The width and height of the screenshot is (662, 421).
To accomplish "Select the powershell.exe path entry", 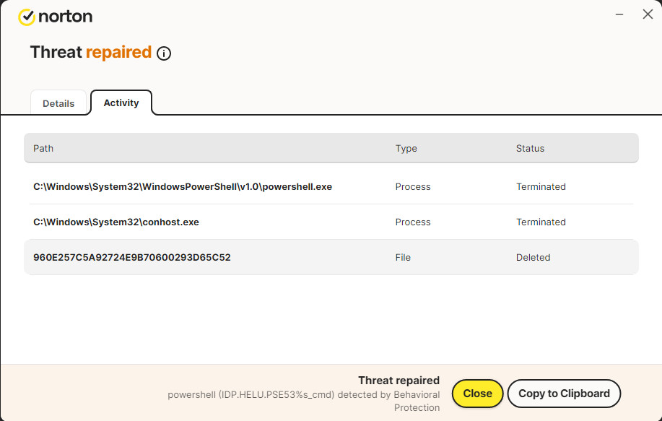I will tap(182, 186).
